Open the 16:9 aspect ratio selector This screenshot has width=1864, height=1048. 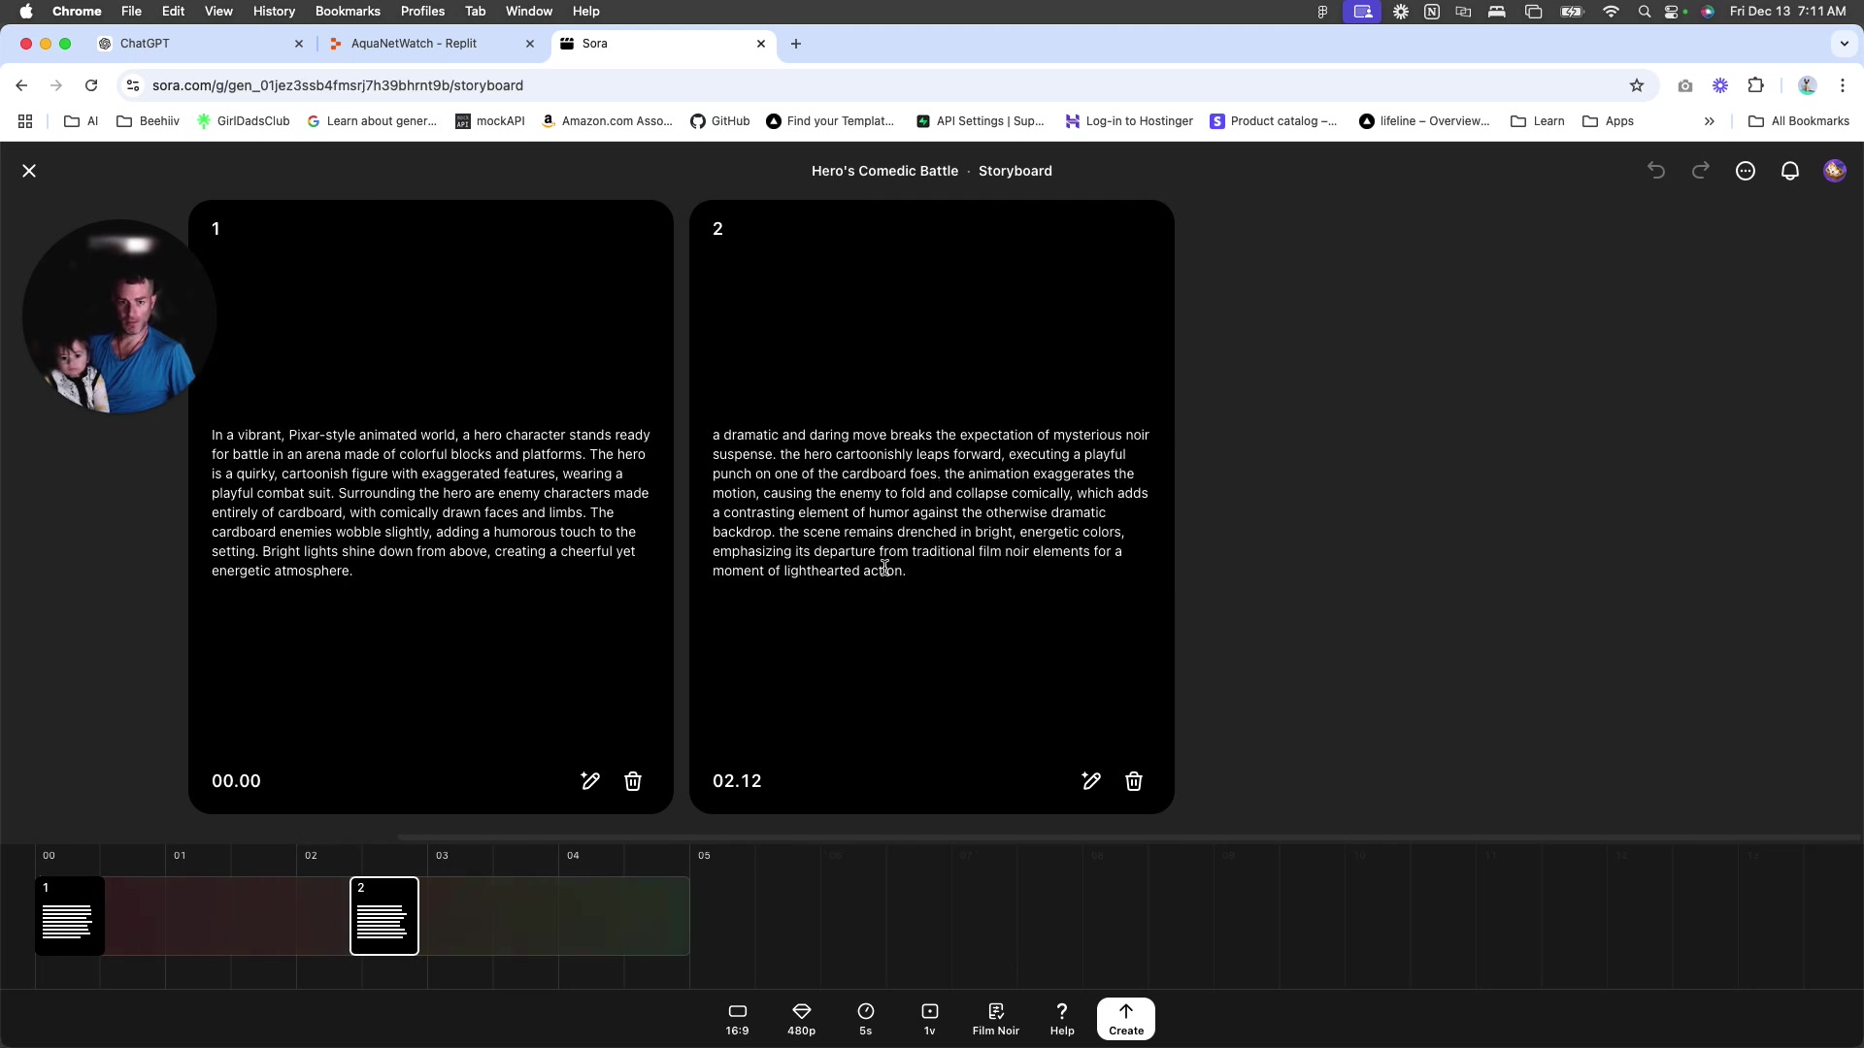[x=737, y=1019]
